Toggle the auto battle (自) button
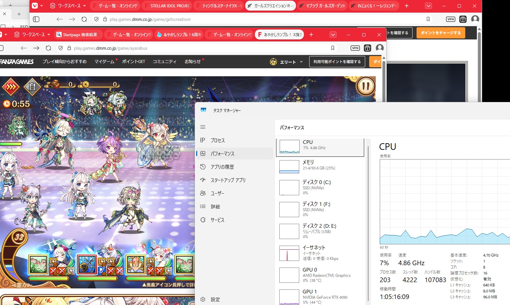Image resolution: width=510 pixels, height=305 pixels. 32,87
